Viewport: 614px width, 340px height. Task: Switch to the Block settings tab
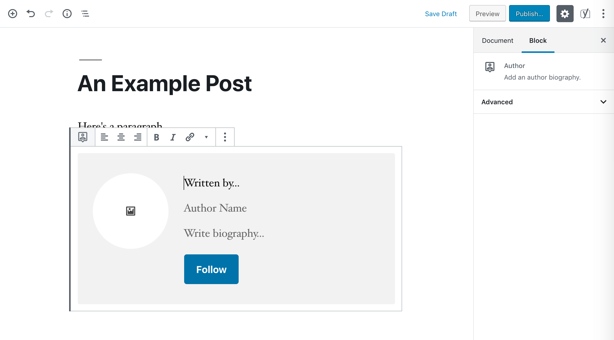click(538, 41)
